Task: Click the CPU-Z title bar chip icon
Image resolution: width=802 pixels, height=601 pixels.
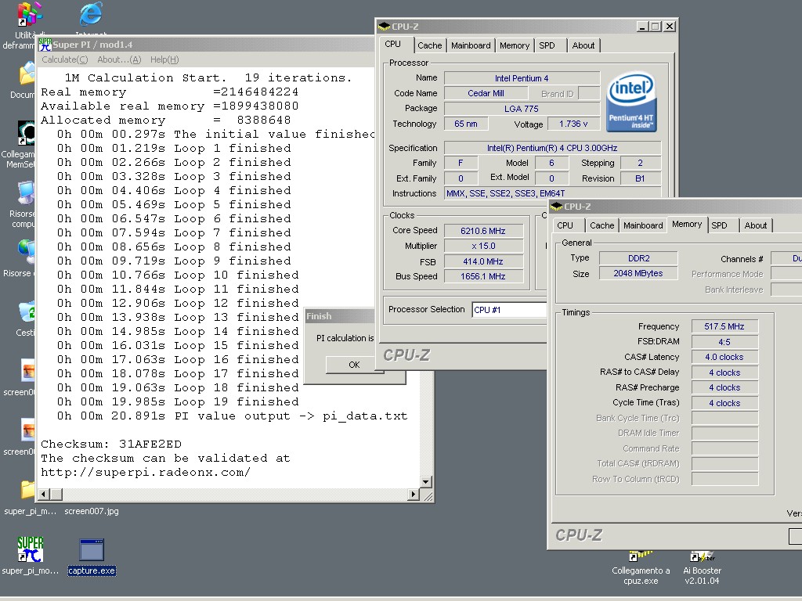Action: click(x=384, y=27)
